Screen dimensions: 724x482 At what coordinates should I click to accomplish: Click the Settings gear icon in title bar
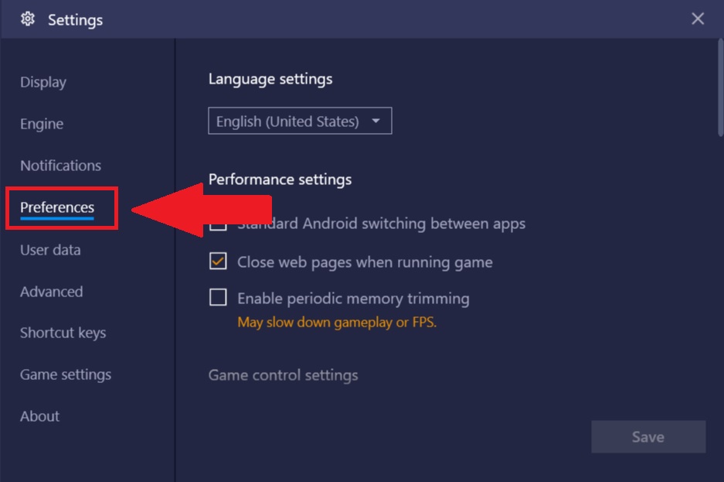click(x=28, y=19)
